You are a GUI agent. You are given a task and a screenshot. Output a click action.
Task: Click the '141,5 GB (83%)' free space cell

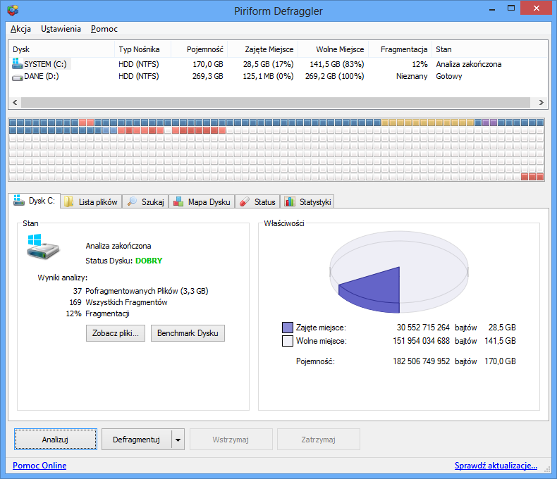[337, 64]
